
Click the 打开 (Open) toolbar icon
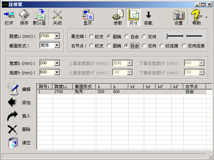pos(9,15)
